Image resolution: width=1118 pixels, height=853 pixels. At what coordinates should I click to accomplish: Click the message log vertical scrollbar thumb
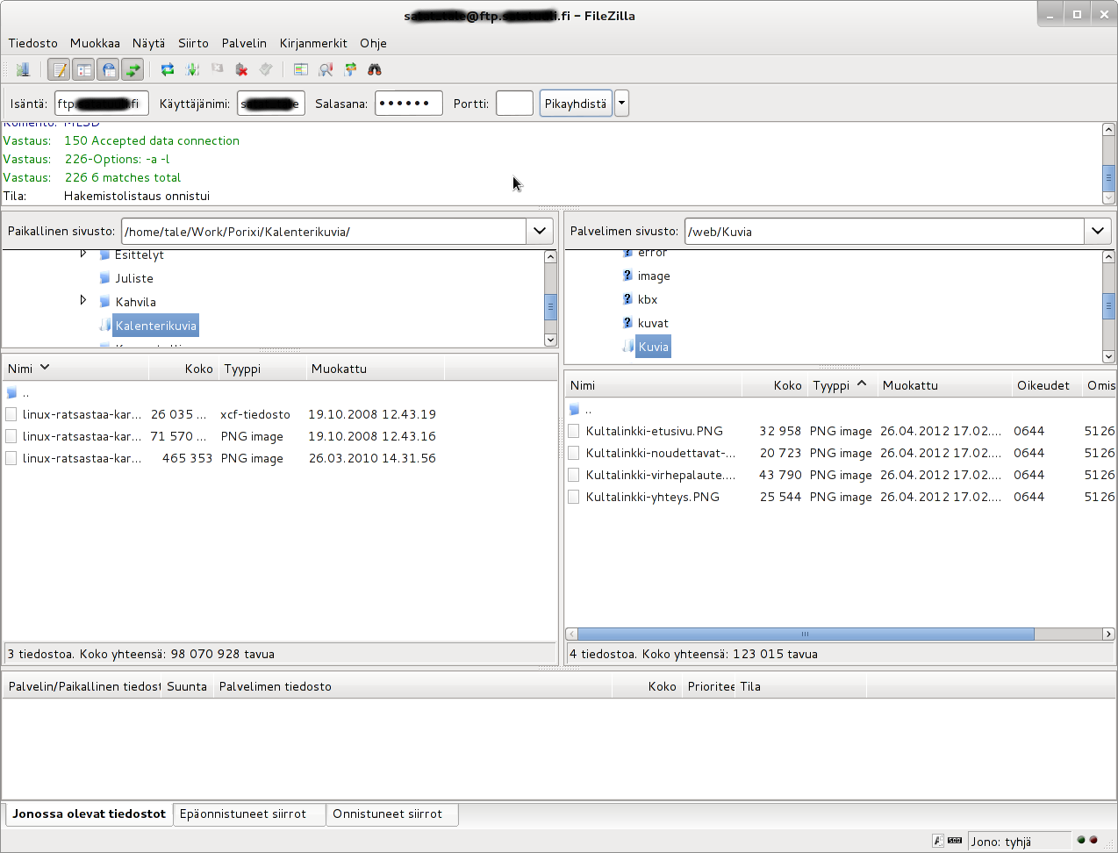point(1108,177)
